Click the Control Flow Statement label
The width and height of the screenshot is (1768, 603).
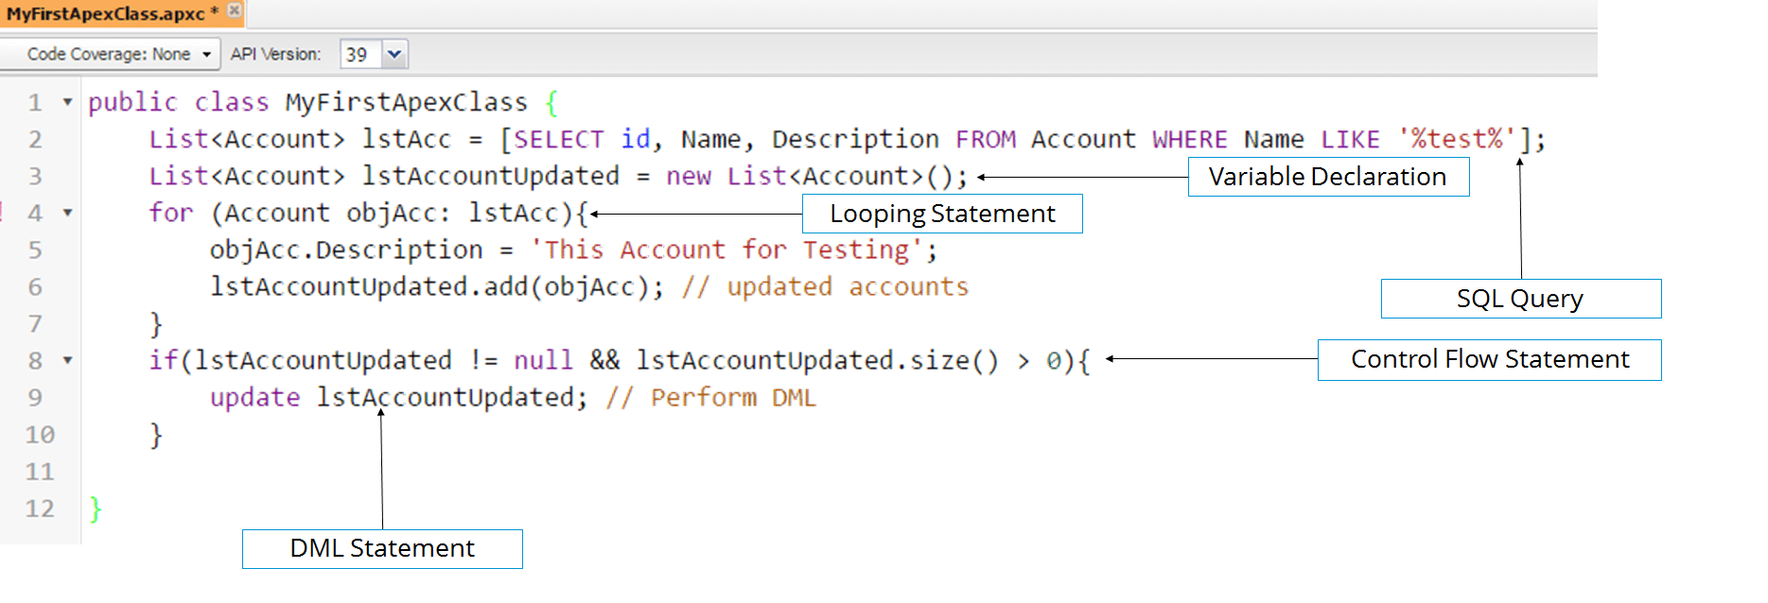[1489, 360]
